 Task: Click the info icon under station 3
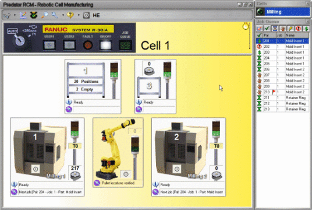[139, 102]
